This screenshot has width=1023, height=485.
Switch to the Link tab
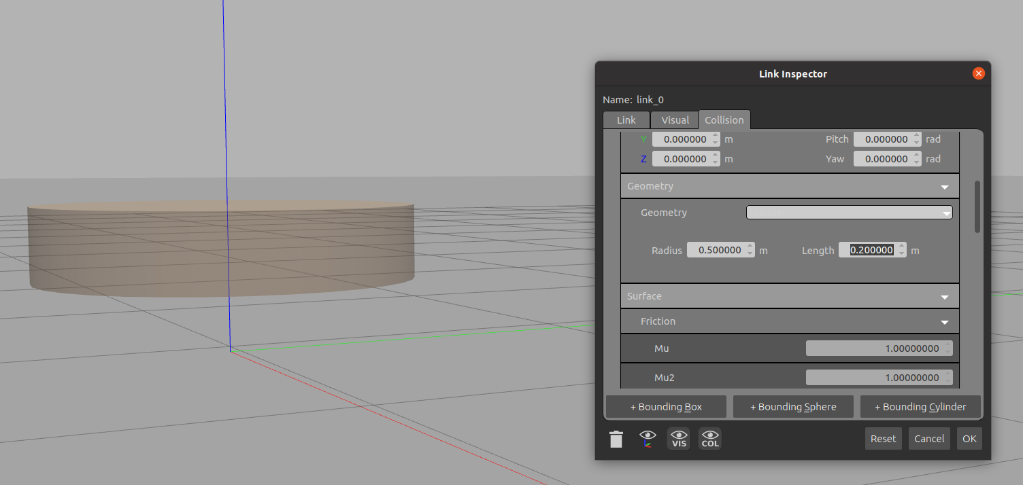click(626, 120)
